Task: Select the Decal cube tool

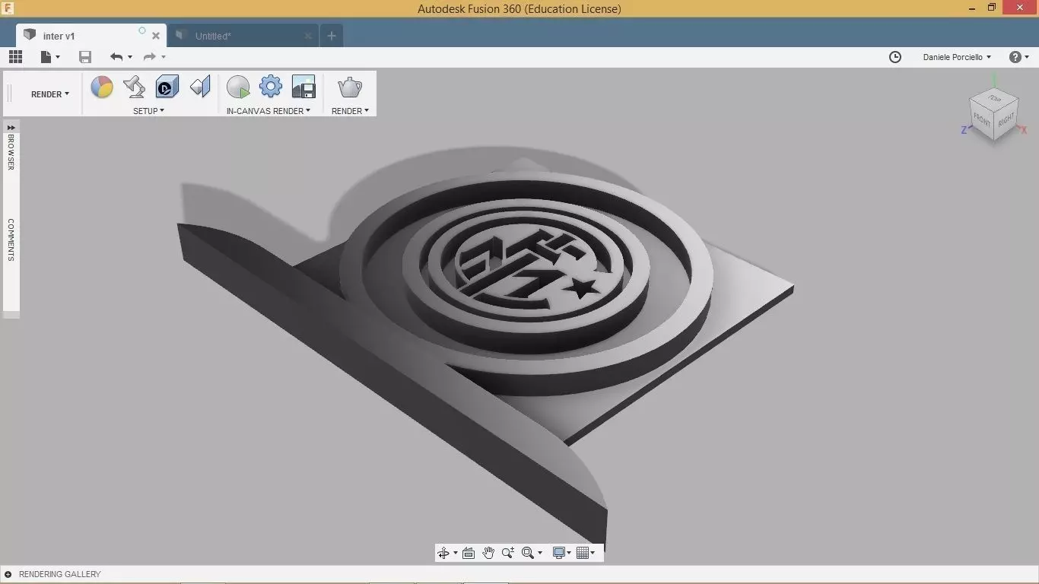Action: click(167, 87)
